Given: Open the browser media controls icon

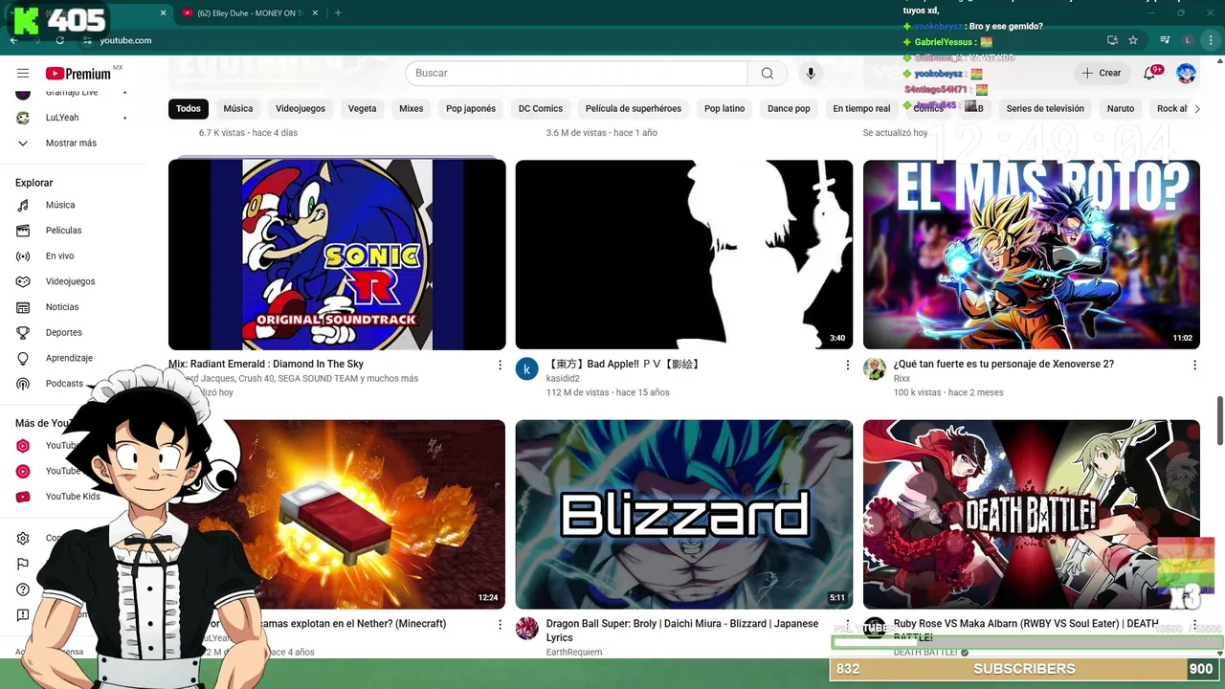Looking at the screenshot, I should (x=1165, y=40).
